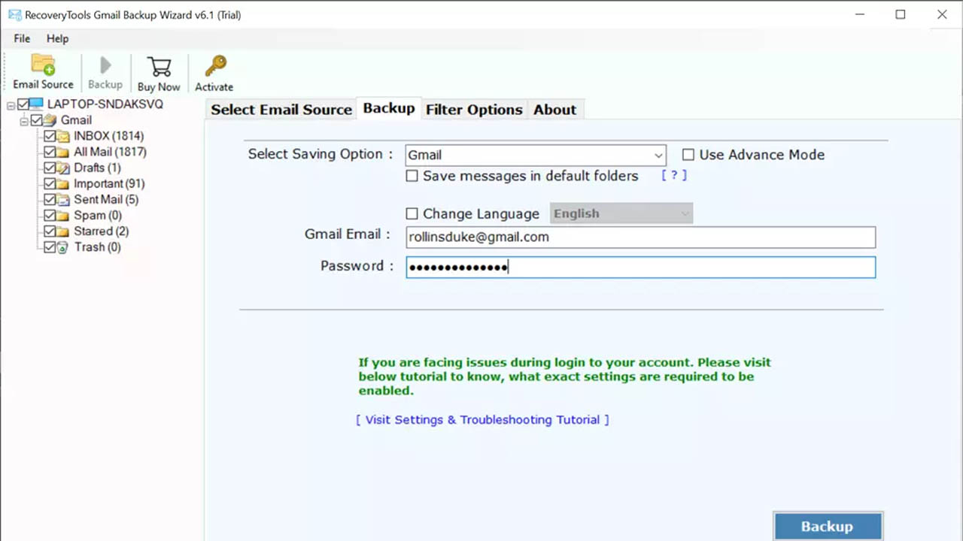The image size is (963, 541).
Task: Click the blue Backup button
Action: pyautogui.click(x=827, y=526)
